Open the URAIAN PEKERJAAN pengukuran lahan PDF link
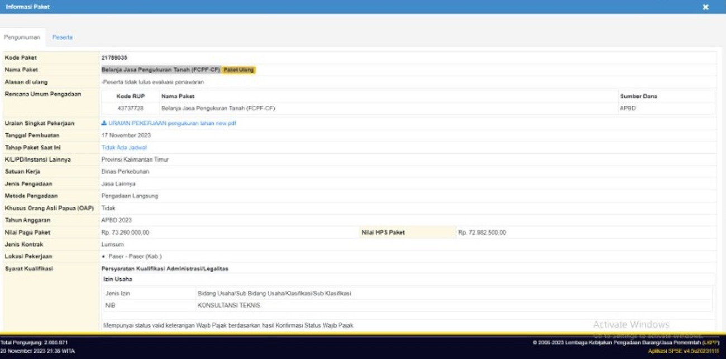Image resolution: width=726 pixels, height=359 pixels. (171, 123)
